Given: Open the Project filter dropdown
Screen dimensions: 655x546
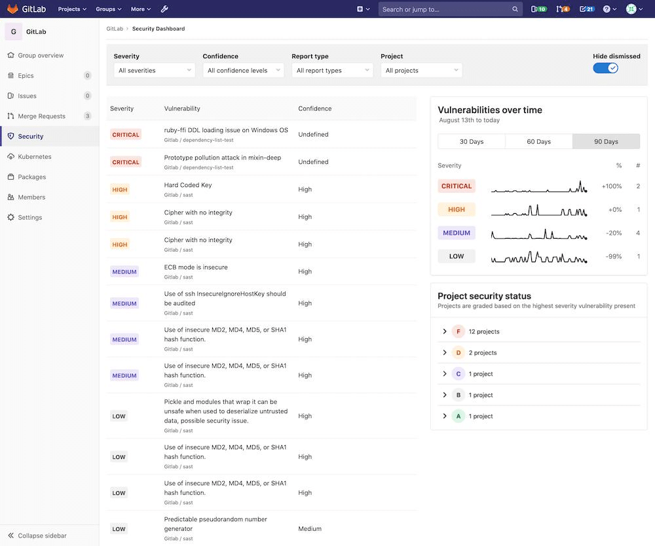Looking at the screenshot, I should [x=421, y=71].
